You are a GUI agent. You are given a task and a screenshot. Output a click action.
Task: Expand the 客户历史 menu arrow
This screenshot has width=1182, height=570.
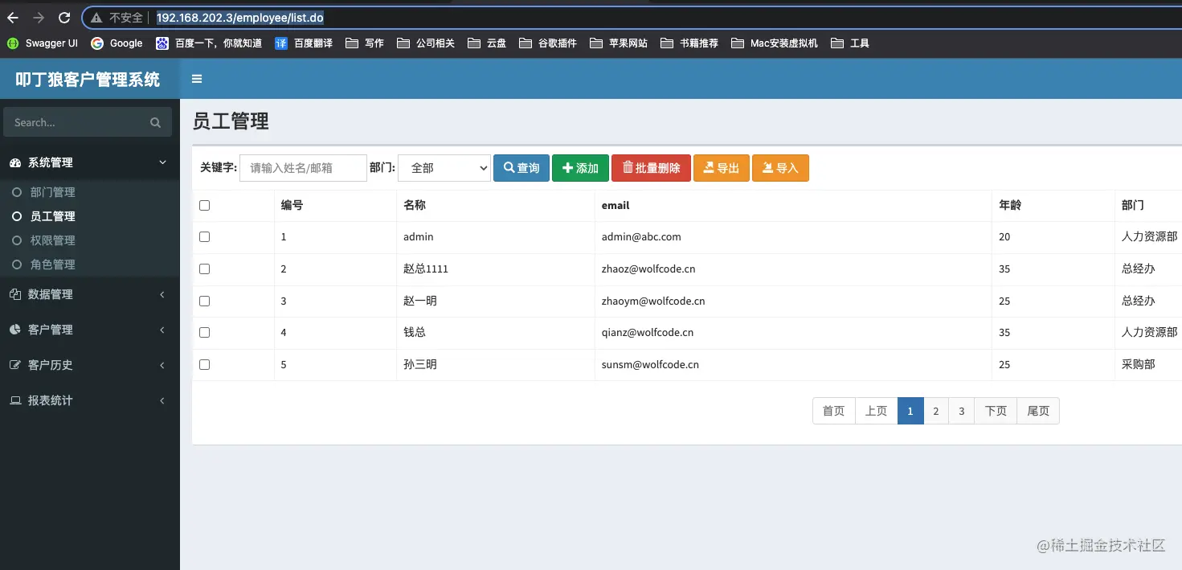(162, 365)
